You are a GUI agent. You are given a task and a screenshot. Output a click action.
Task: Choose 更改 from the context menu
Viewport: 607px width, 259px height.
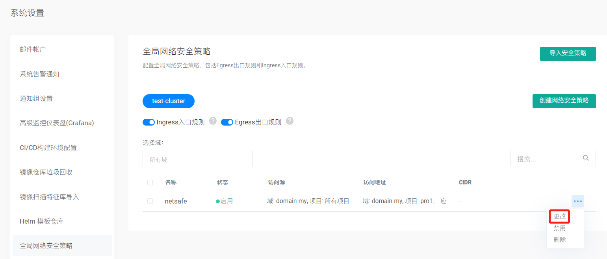coord(559,216)
